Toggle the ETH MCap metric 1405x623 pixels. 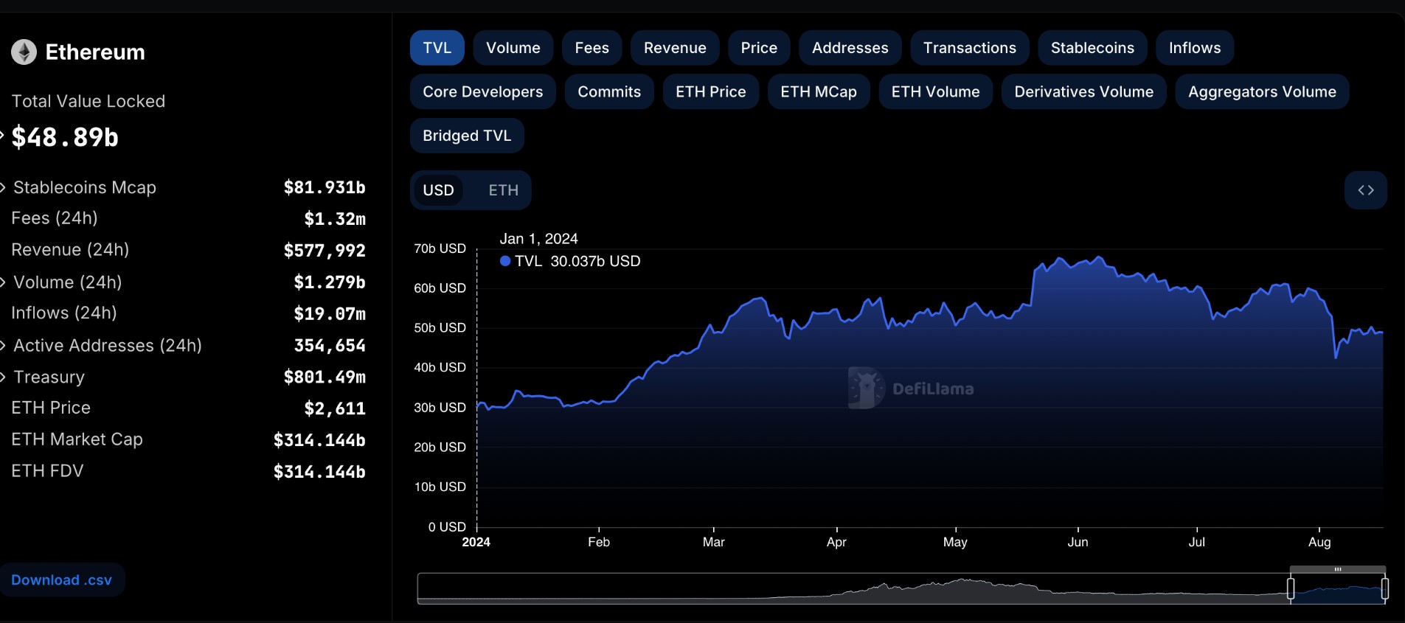point(819,91)
